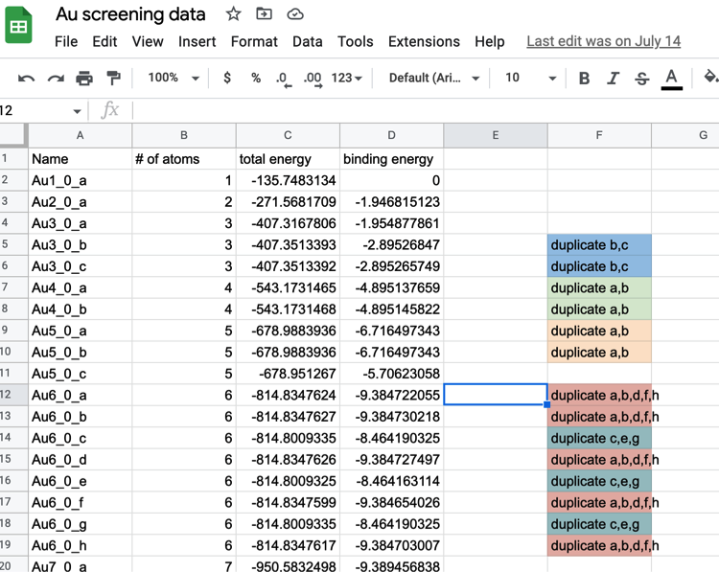Screen dimensions: 719x572
Task: Click the undo arrow icon
Action: point(26,78)
